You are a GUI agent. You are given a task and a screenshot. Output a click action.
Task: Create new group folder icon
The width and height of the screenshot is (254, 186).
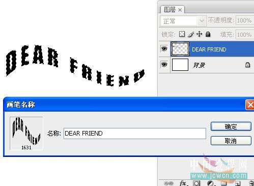click(x=224, y=183)
